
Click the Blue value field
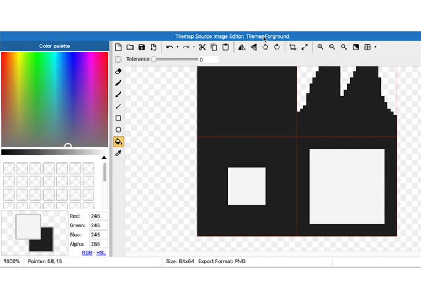99,235
